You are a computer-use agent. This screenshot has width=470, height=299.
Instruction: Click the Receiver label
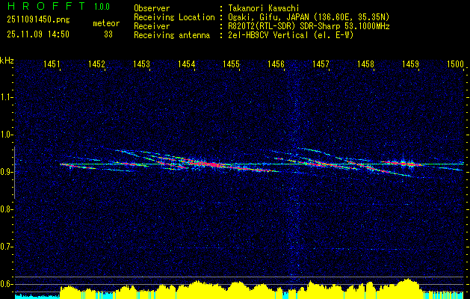[152, 26]
